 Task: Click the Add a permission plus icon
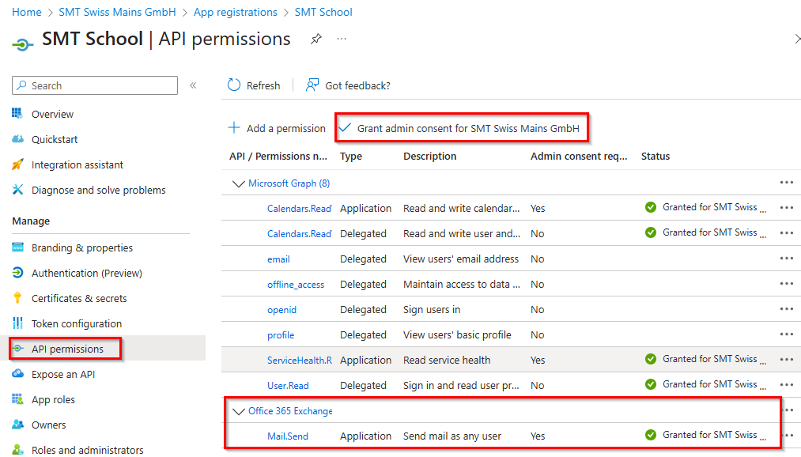[x=234, y=128]
